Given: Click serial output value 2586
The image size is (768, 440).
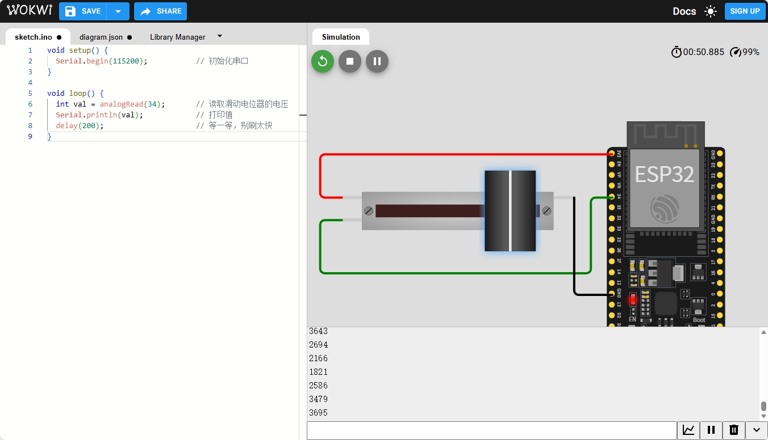Looking at the screenshot, I should coord(318,386).
